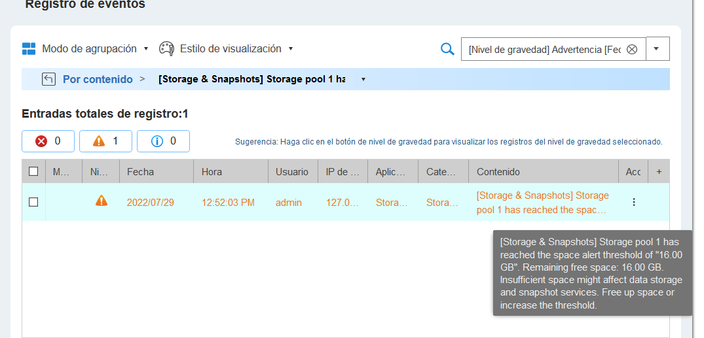Click inside the search filter text field
Image resolution: width=704 pixels, height=338 pixels.
click(x=544, y=50)
